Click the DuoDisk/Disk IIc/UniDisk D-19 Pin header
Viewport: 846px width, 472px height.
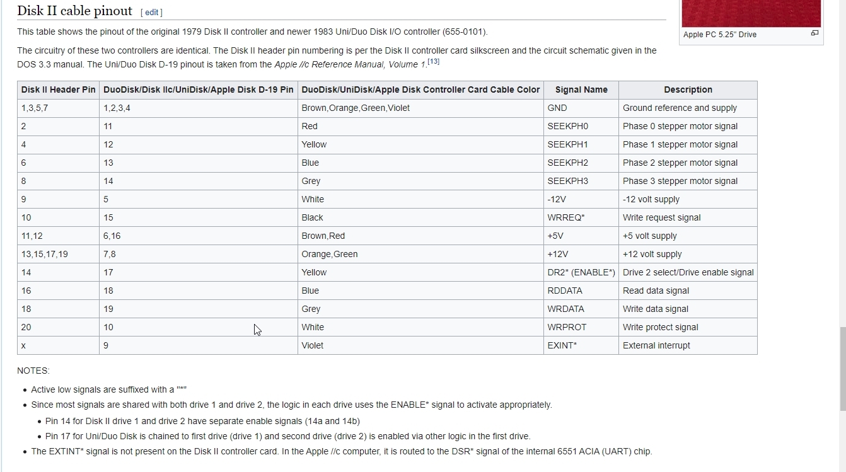coord(199,89)
